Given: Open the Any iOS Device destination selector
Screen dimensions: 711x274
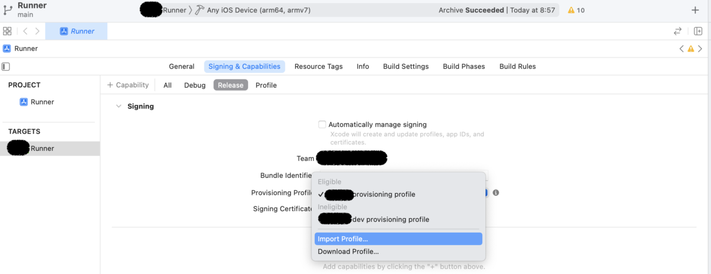Looking at the screenshot, I should pyautogui.click(x=258, y=10).
